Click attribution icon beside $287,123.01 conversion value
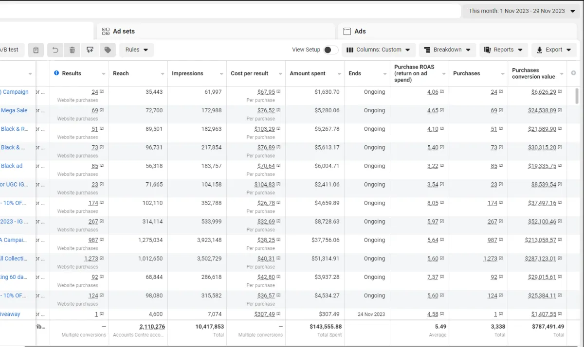The height and width of the screenshot is (347, 584). tap(560, 259)
